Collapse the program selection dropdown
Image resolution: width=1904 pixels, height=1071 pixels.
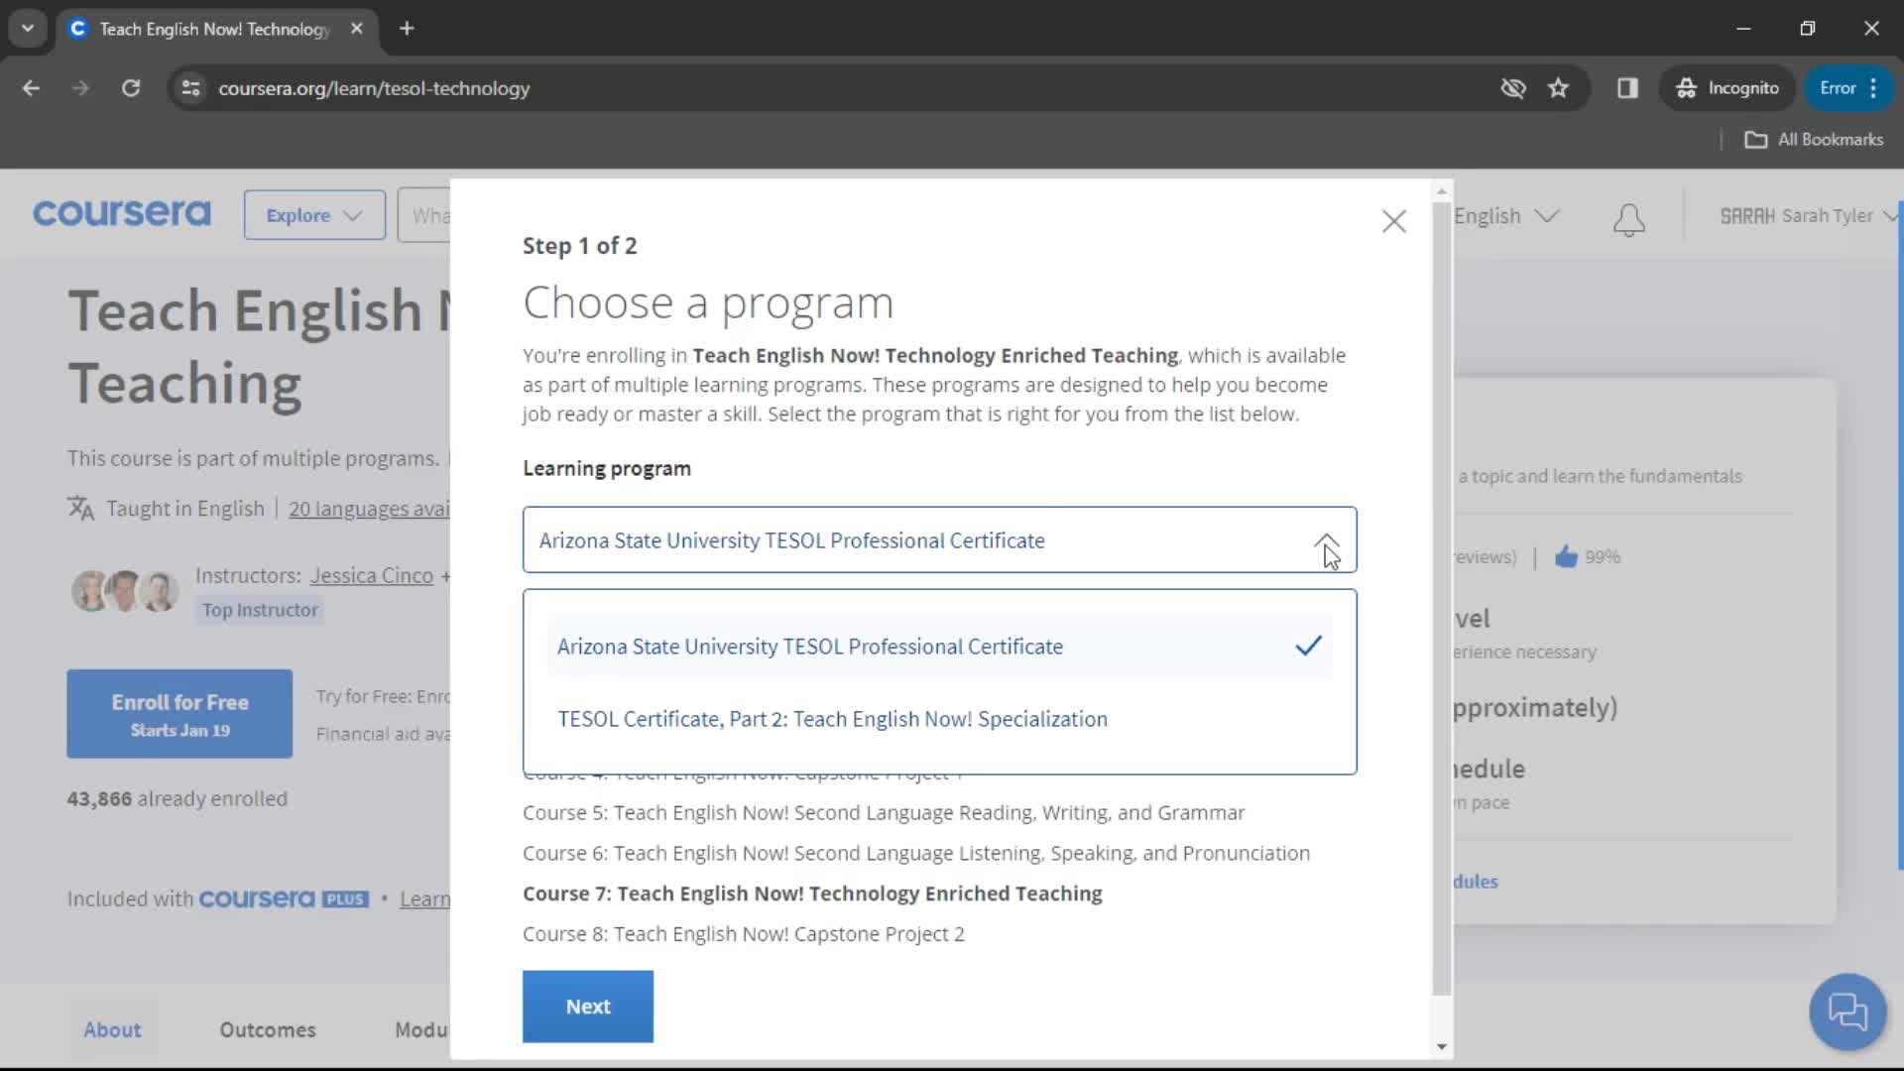pos(1329,540)
